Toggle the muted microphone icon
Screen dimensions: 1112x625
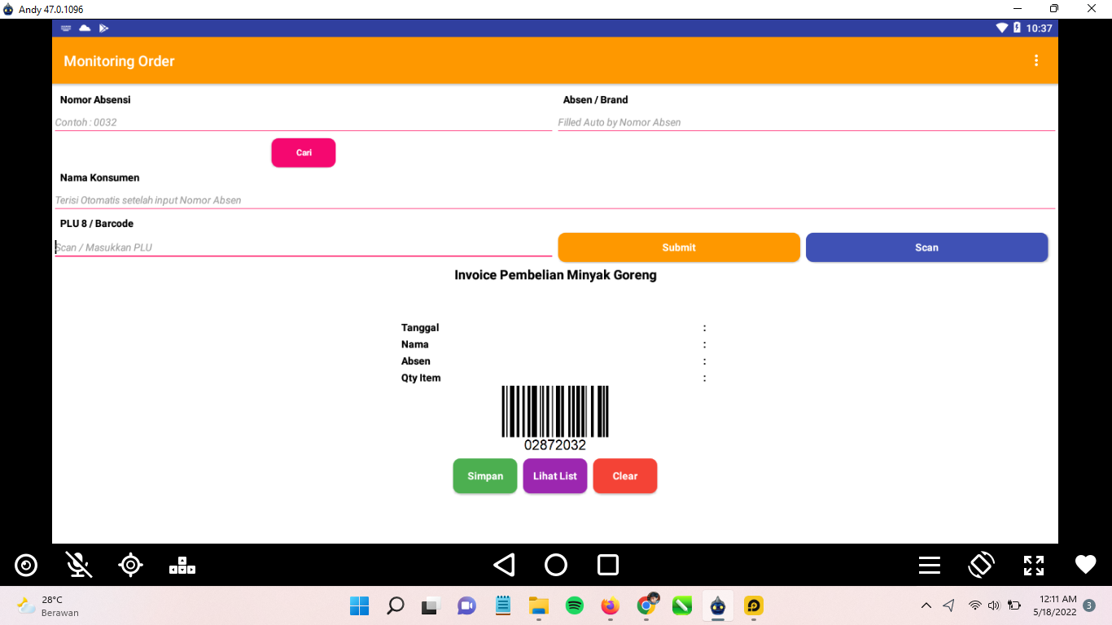pyautogui.click(x=78, y=565)
